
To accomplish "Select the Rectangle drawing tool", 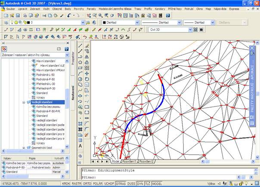I will (80, 68).
